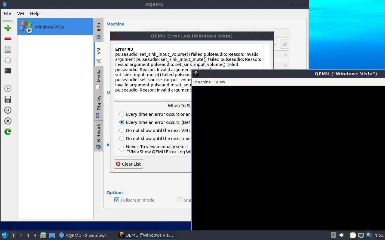Viewport: 385px width, 240px height.
Task: Click the clock icon in AQEMU sidebar
Action: [x=8, y=60]
